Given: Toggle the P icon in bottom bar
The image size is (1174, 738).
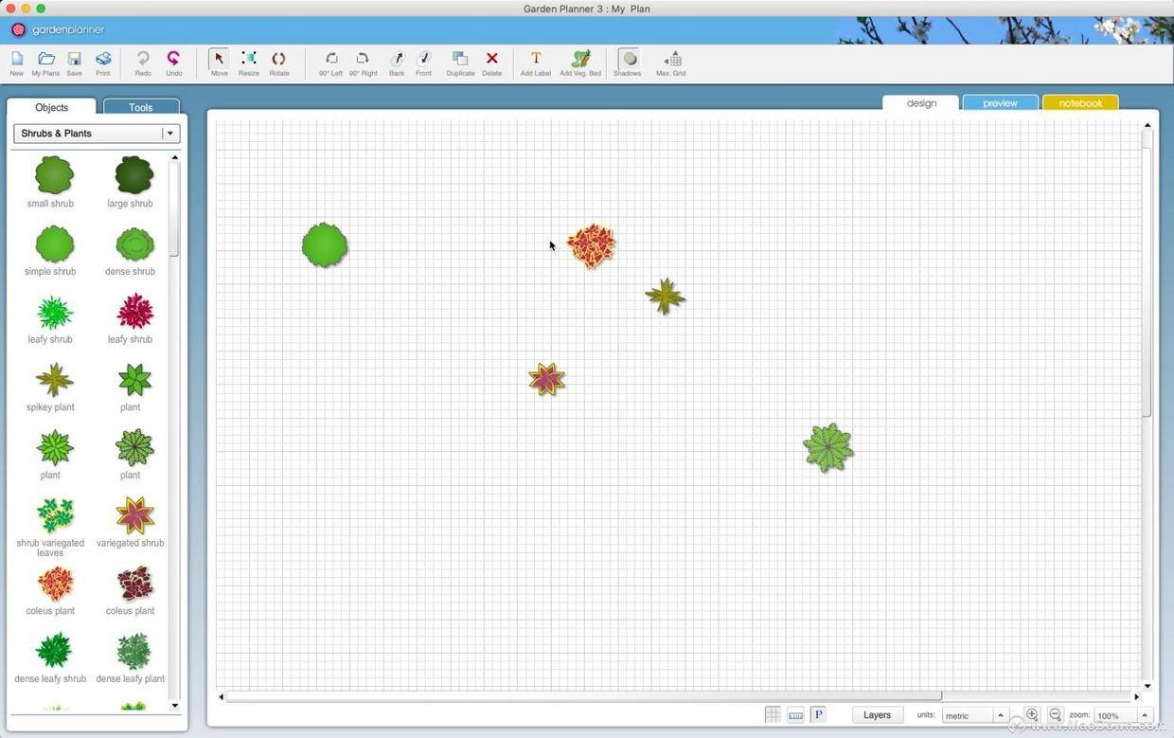Looking at the screenshot, I should [818, 715].
